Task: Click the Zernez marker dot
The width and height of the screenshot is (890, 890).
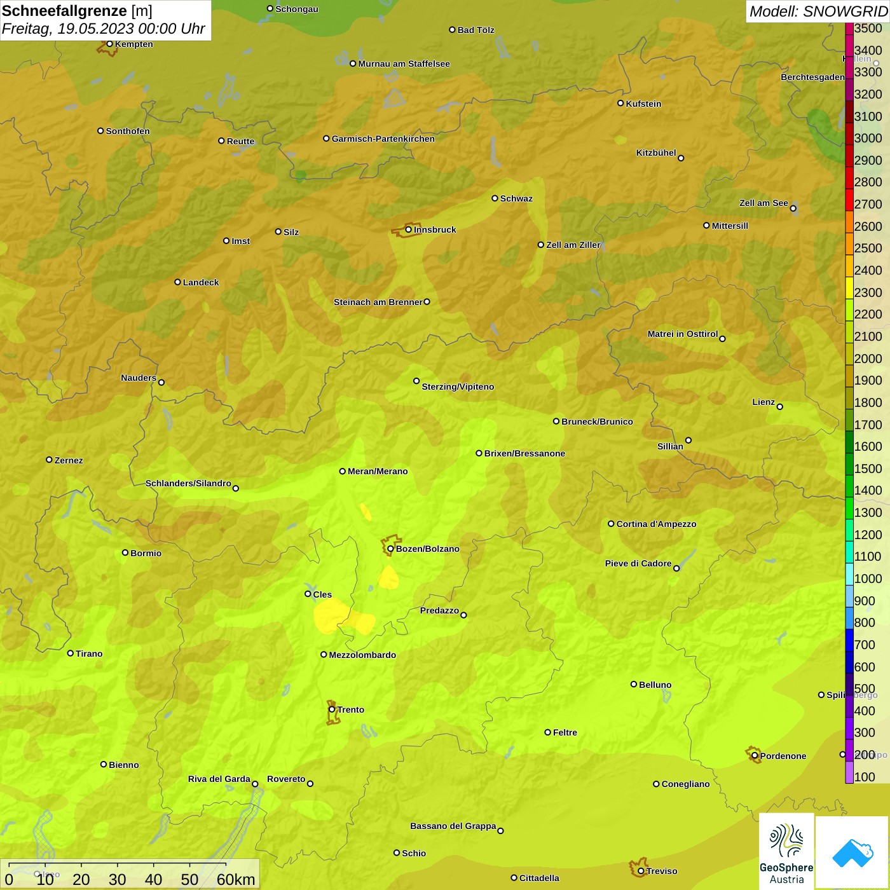Action: pyautogui.click(x=49, y=460)
